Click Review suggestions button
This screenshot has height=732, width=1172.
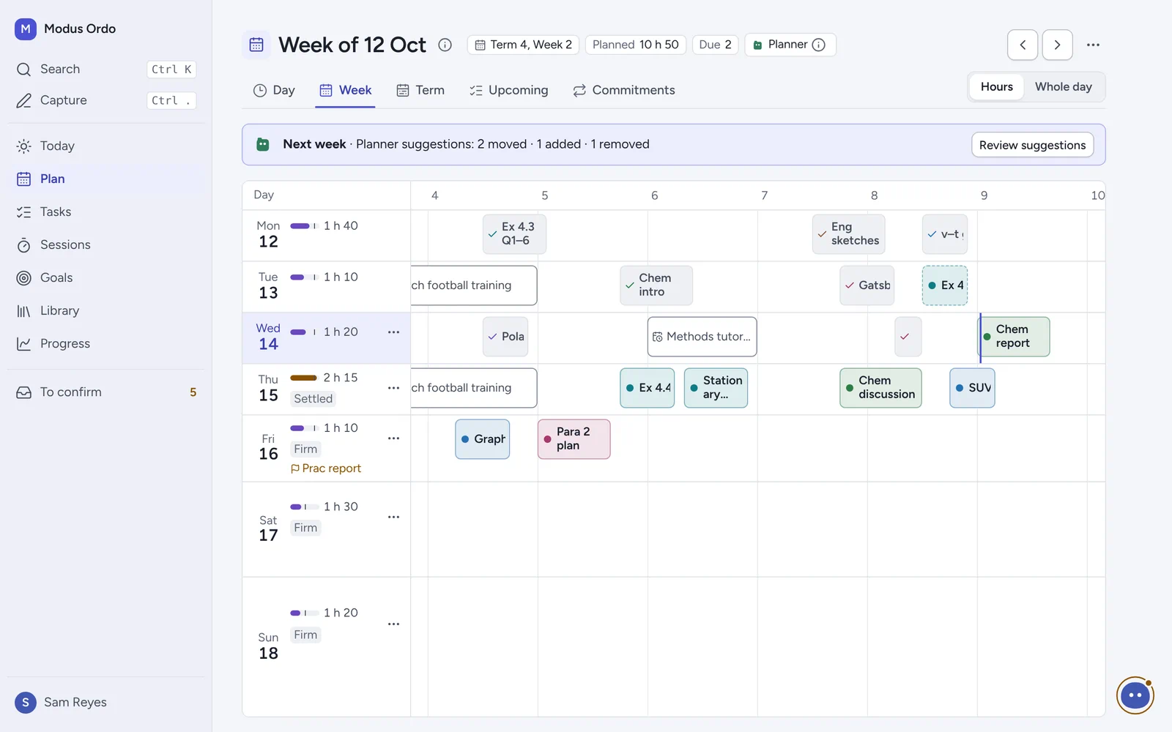(x=1033, y=145)
